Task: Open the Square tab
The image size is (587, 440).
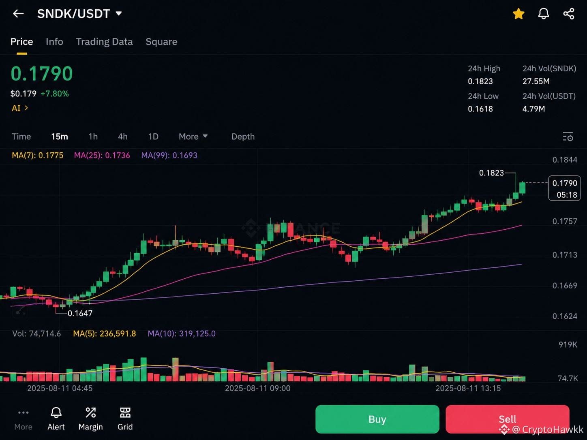Action: [x=161, y=42]
